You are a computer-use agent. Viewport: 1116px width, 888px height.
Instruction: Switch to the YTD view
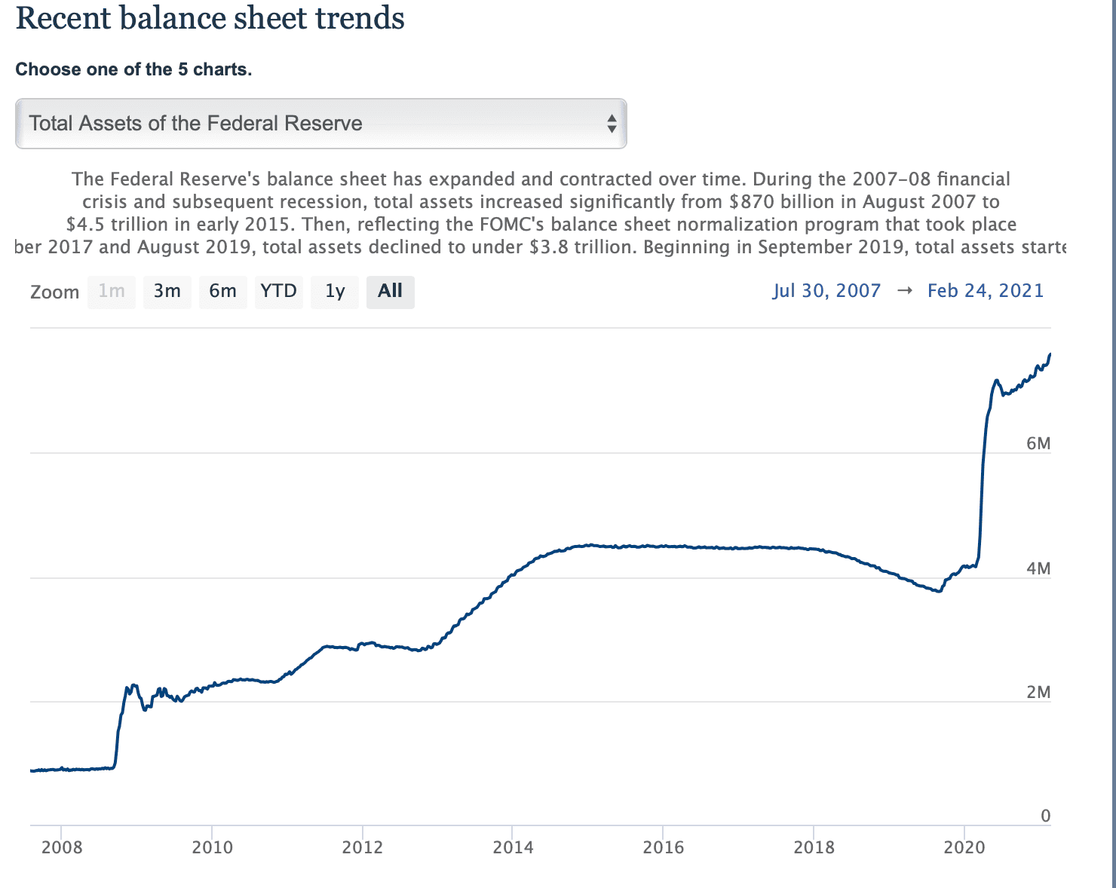[x=278, y=292]
